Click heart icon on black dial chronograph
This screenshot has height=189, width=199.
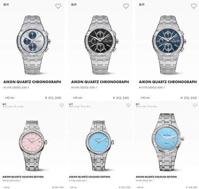click(x=126, y=6)
